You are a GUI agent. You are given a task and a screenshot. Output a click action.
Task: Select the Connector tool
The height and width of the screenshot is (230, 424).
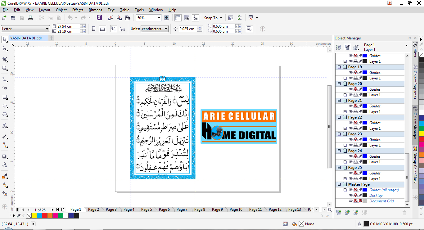click(x=5, y=145)
